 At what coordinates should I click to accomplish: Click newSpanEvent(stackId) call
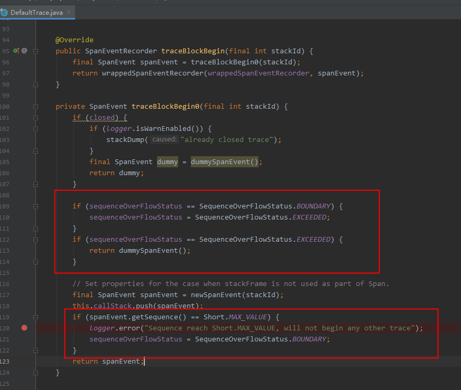click(235, 295)
